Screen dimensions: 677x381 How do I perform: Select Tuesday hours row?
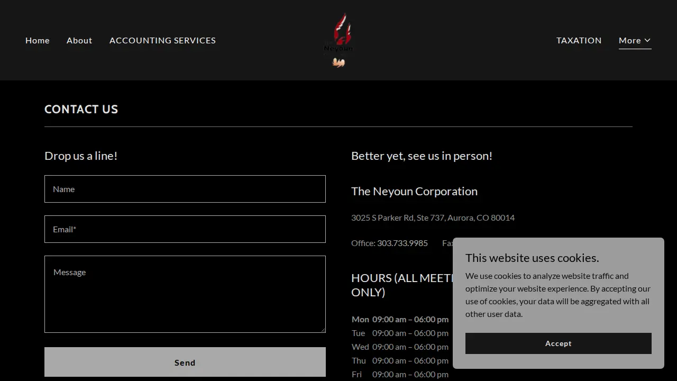click(x=400, y=333)
